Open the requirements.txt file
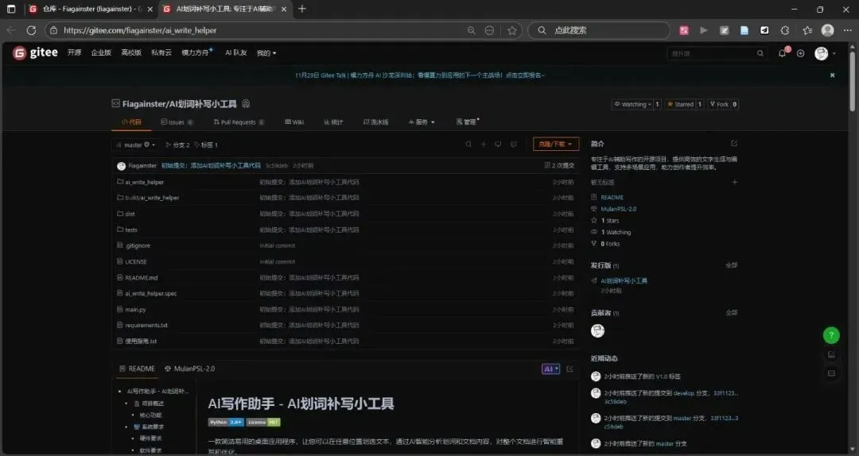Screen dimensions: 859x456 pyautogui.click(x=146, y=325)
